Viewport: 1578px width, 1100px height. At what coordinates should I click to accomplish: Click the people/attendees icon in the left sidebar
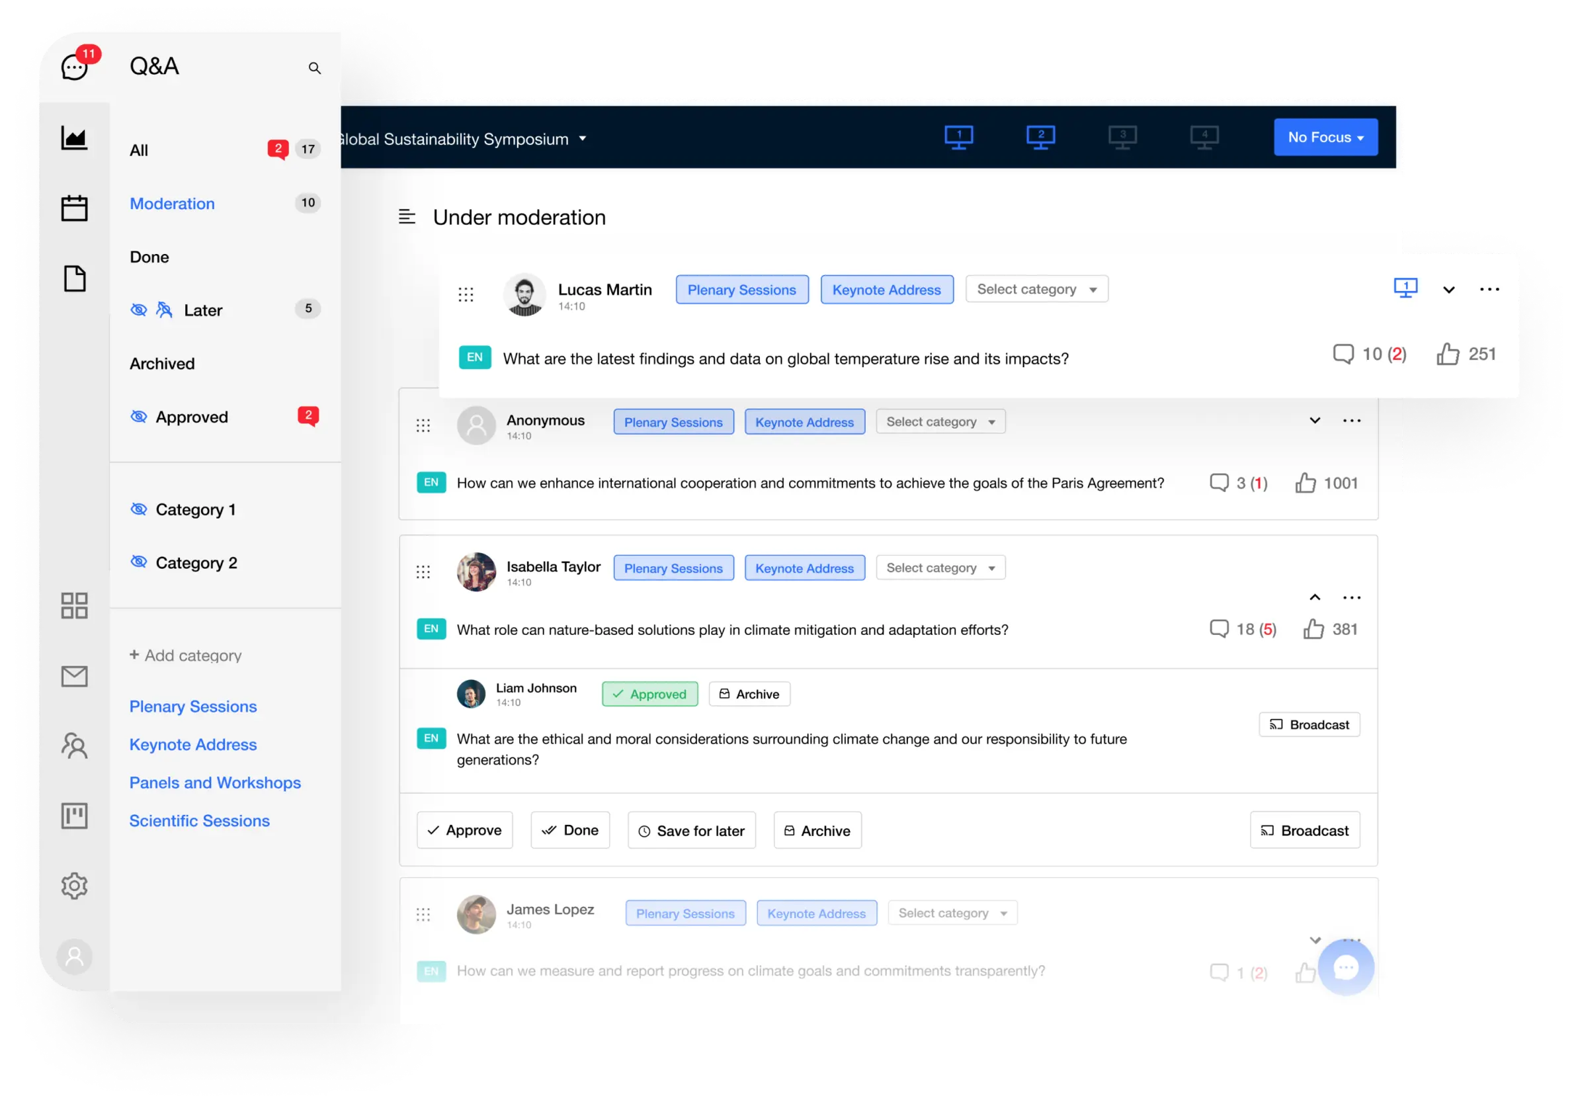[74, 745]
